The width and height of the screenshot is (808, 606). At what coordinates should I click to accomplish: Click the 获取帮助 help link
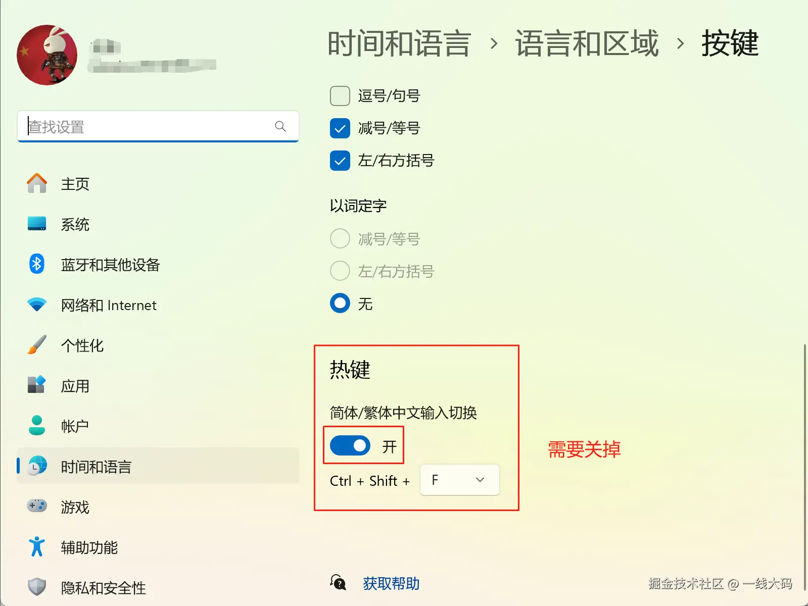[391, 584]
